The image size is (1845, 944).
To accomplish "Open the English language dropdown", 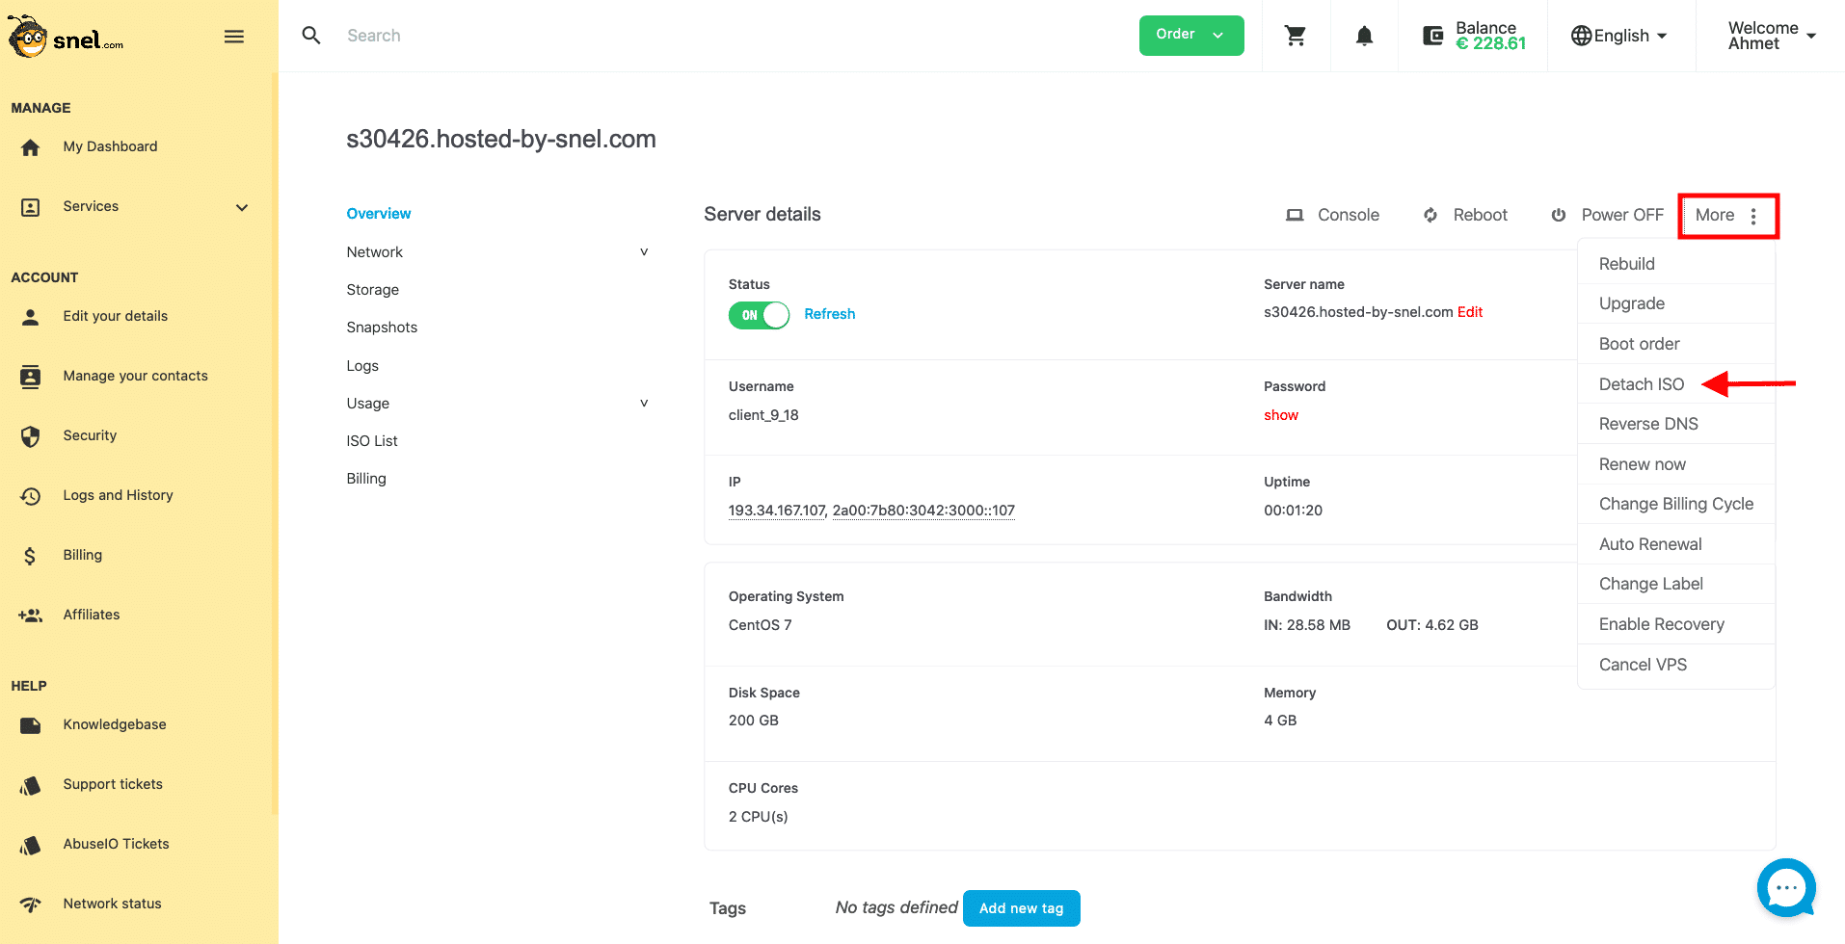I will pyautogui.click(x=1619, y=36).
